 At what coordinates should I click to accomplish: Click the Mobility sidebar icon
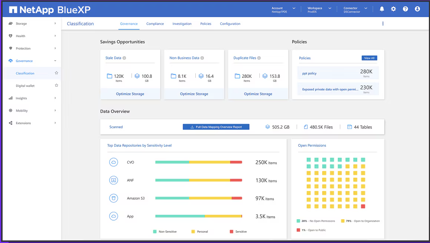point(10,110)
